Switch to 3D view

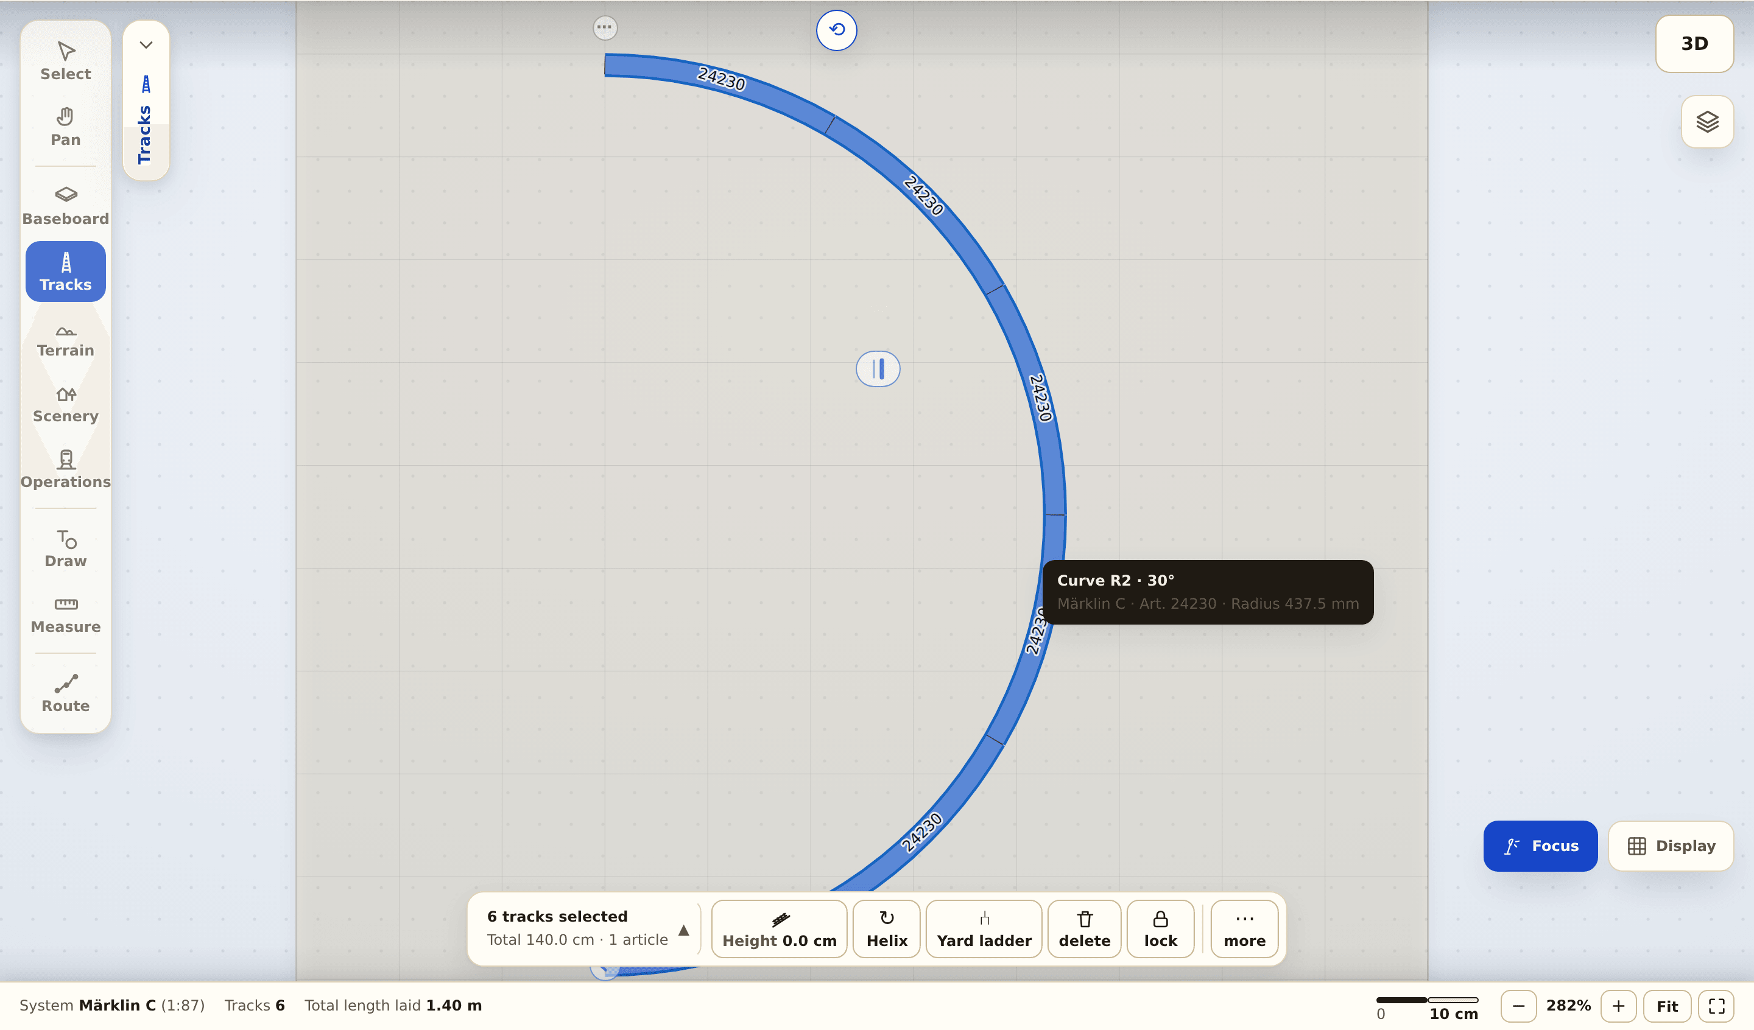tap(1694, 44)
